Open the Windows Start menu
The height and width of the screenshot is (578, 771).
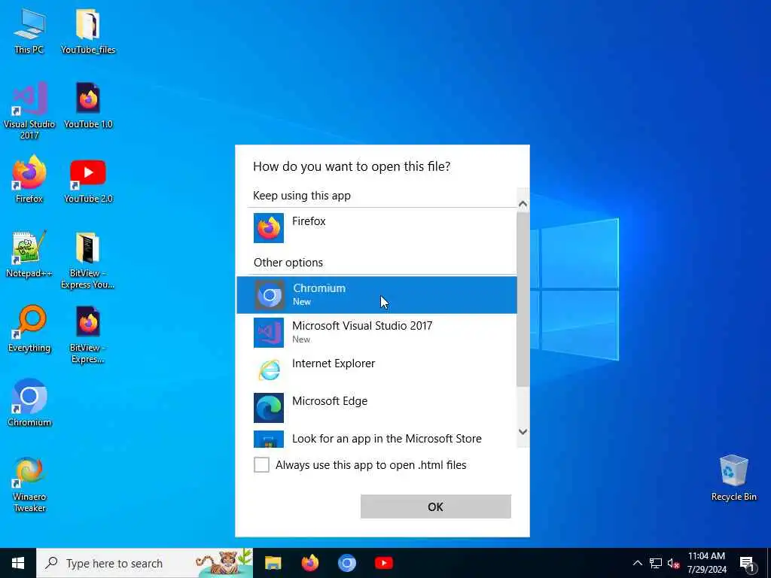click(18, 563)
